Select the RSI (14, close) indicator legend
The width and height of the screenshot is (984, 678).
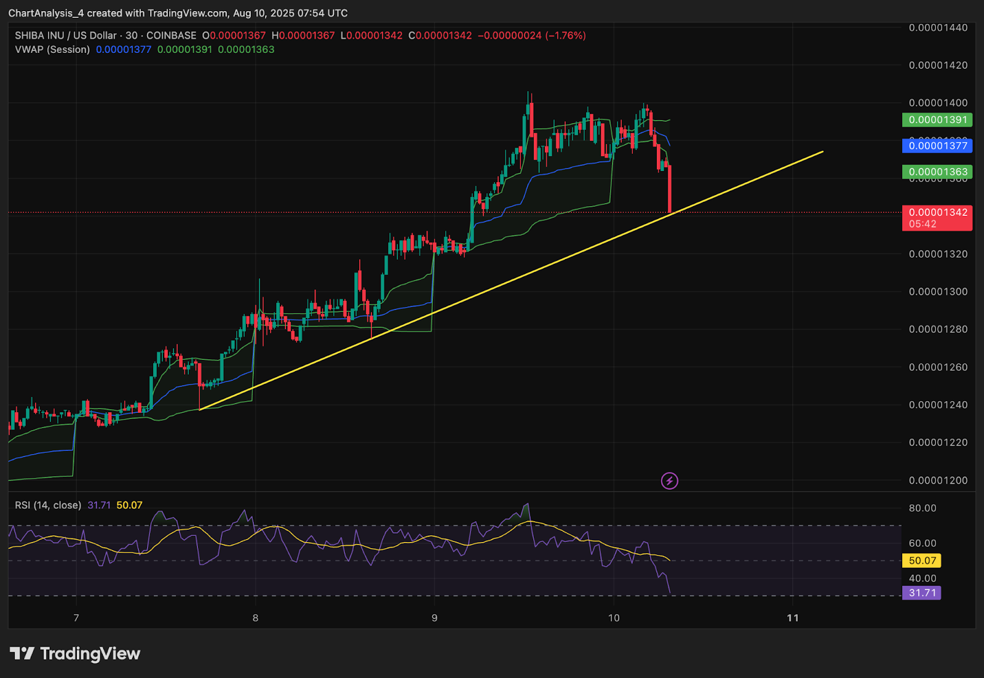pyautogui.click(x=48, y=505)
